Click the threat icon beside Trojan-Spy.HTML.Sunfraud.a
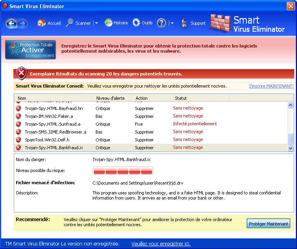Screen dimensions: 297x249 point(18,124)
